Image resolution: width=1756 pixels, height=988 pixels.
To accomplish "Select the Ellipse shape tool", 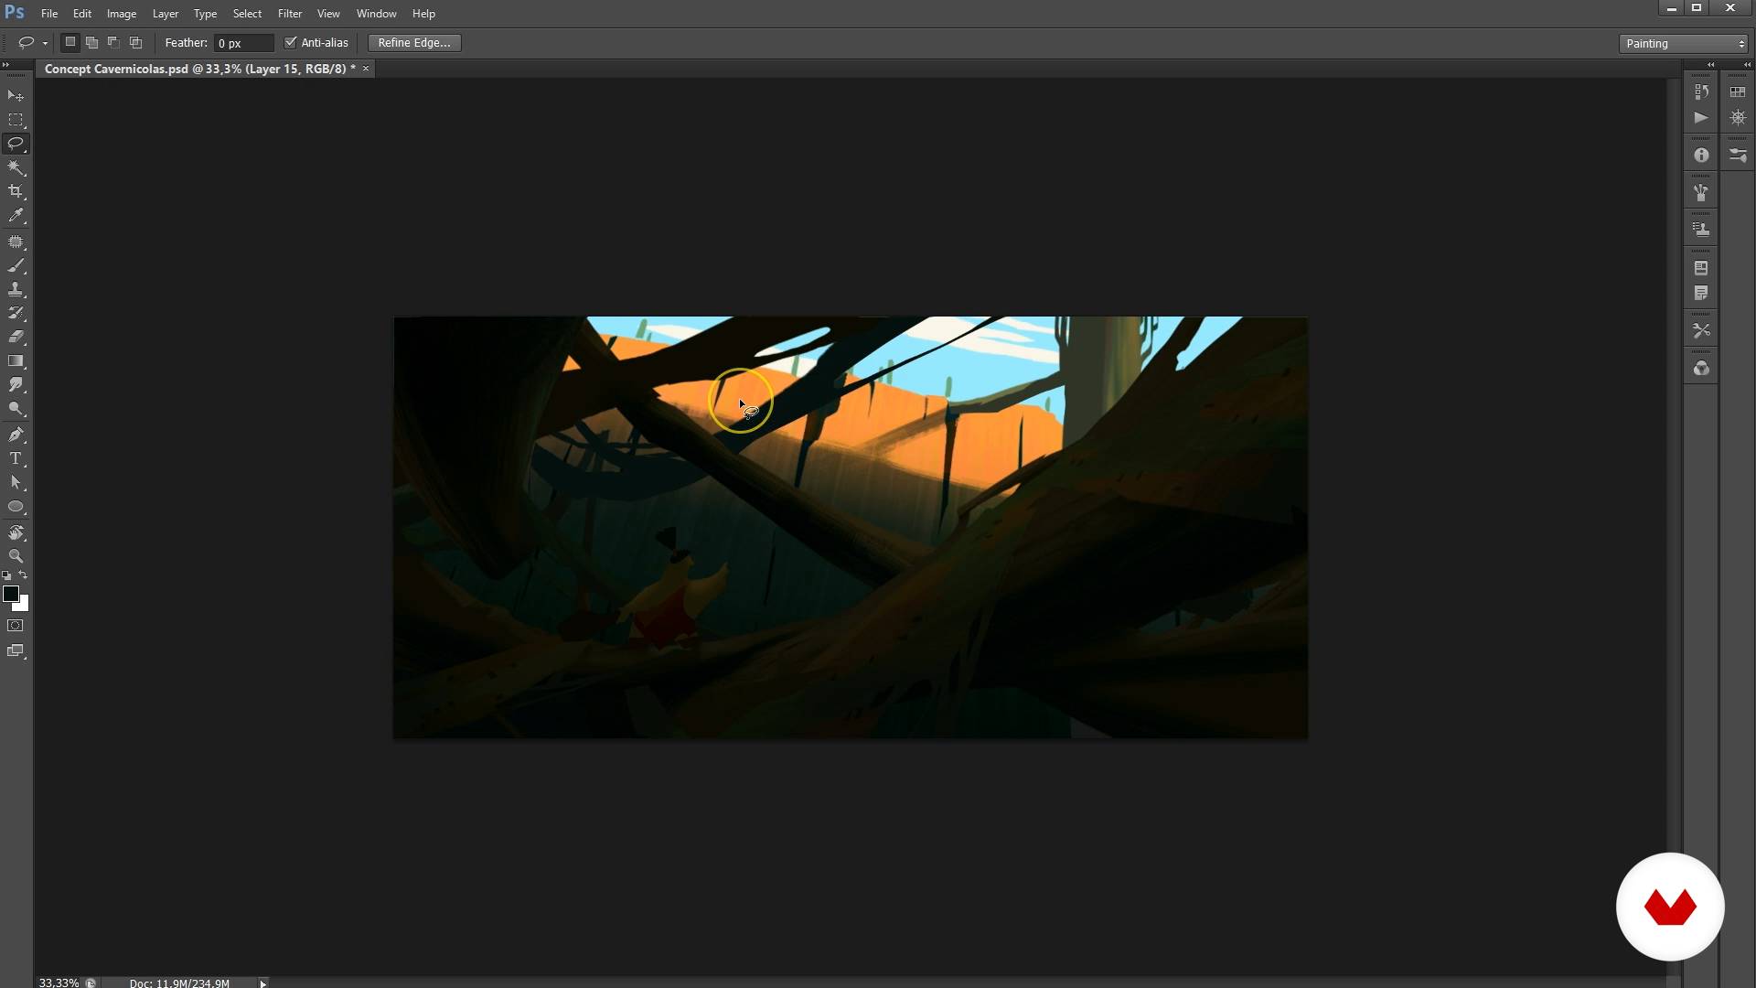I will [x=16, y=507].
